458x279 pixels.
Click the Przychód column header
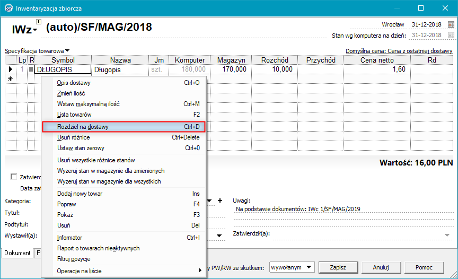coord(320,60)
